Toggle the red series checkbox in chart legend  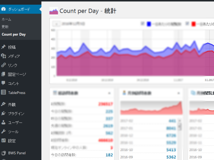[x=187, y=24]
